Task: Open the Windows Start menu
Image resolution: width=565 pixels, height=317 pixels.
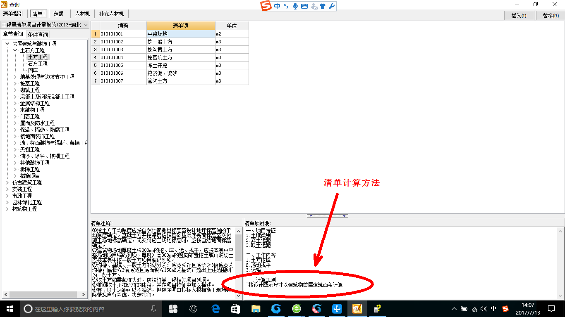Action: 10,308
